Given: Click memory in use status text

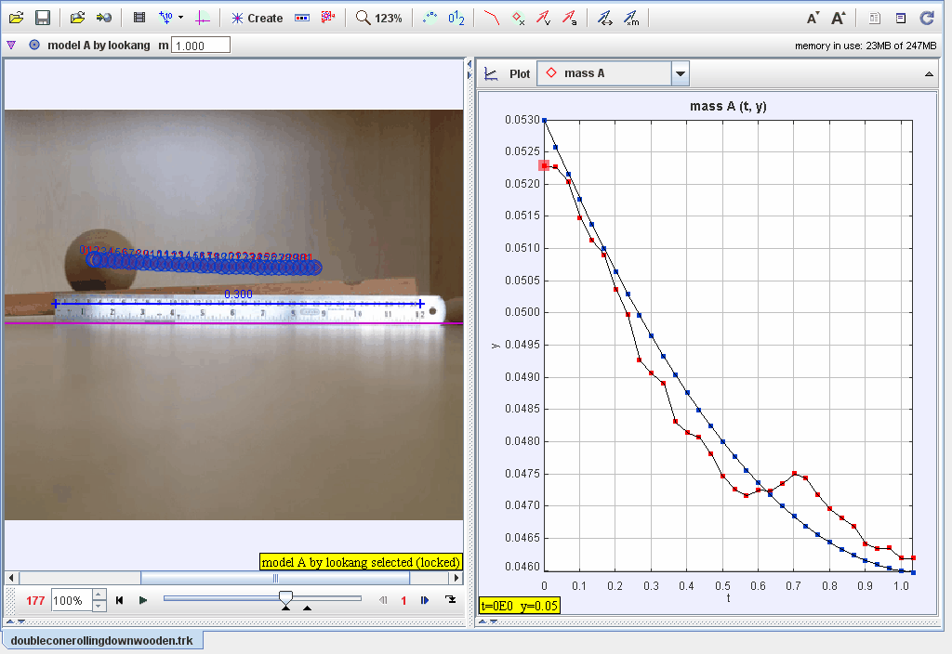Looking at the screenshot, I should coord(866,46).
